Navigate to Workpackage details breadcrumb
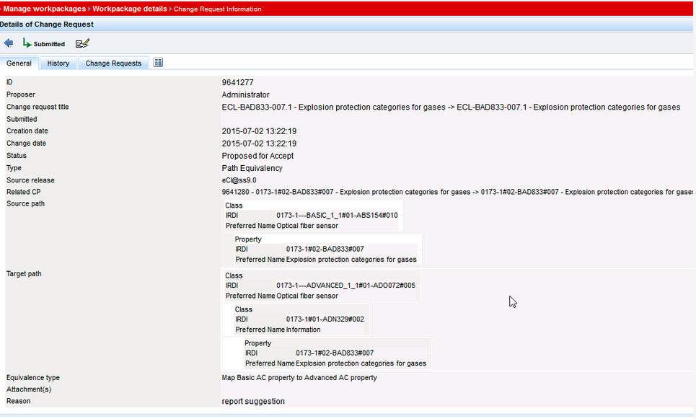Image resolution: width=696 pixels, height=419 pixels. click(129, 9)
